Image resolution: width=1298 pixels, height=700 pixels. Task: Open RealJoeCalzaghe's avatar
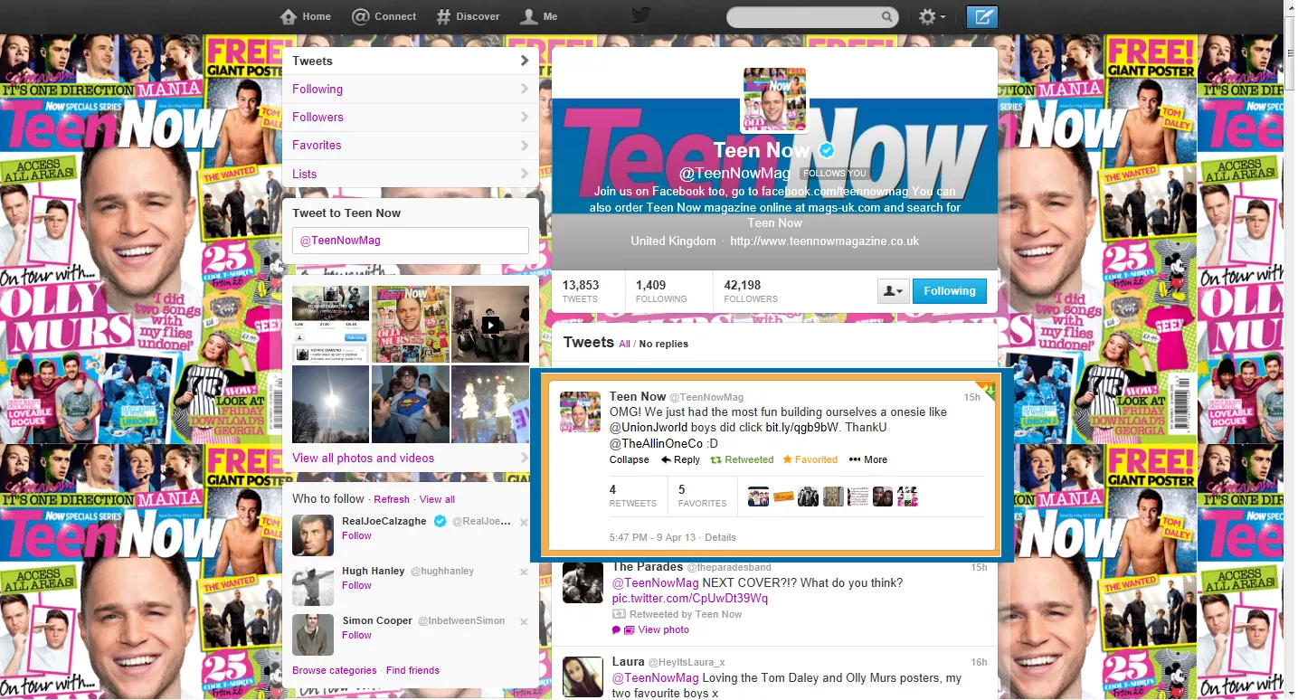click(313, 535)
